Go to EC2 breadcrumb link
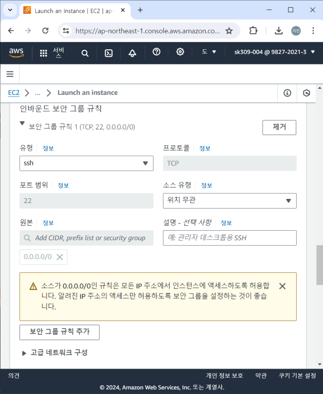Viewport: 323px width, 394px height. (14, 92)
